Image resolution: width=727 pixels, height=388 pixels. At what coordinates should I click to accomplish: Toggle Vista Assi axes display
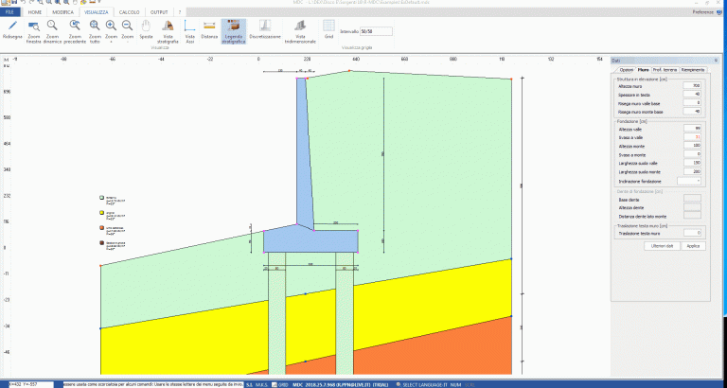[190, 29]
